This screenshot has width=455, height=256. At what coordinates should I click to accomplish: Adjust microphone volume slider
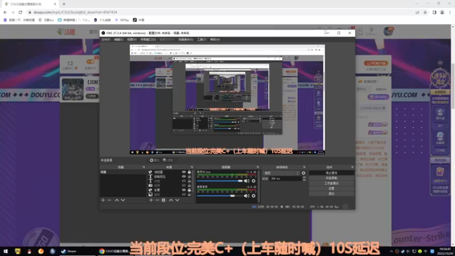(220, 181)
